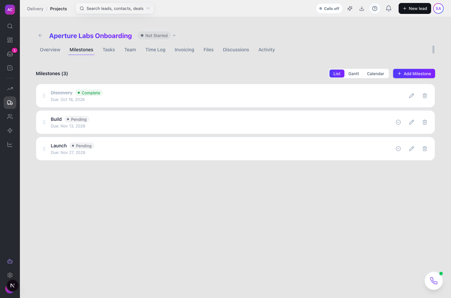Expand the Not Started status dropdown

click(x=157, y=35)
